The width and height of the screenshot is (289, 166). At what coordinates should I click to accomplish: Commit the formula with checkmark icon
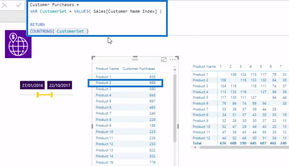tap(18, 5)
